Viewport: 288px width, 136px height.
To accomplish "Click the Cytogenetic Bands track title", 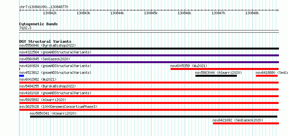I will click(39, 24).
